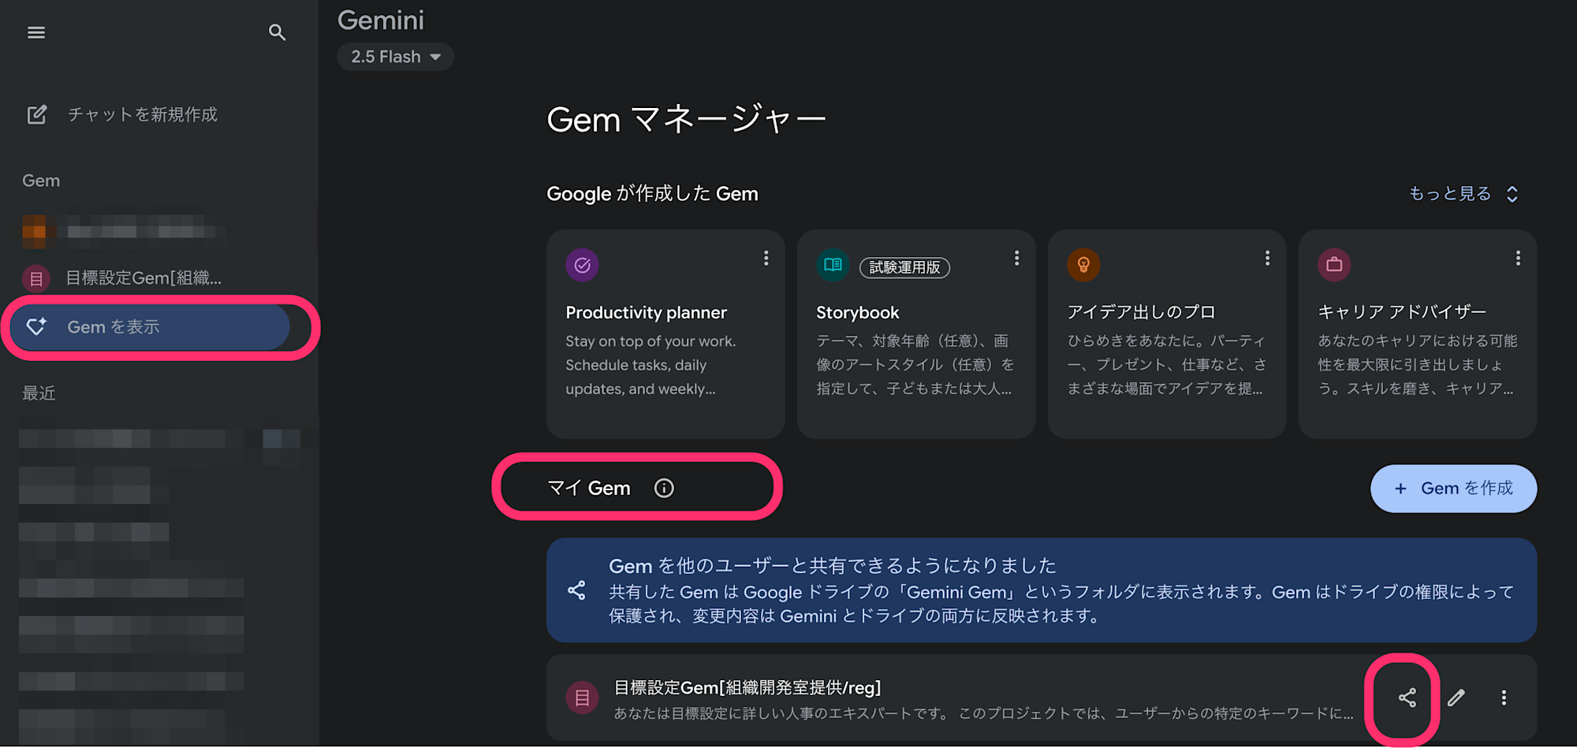
Task: Open the Storybook Gem card
Action: pyautogui.click(x=916, y=333)
